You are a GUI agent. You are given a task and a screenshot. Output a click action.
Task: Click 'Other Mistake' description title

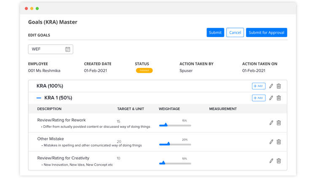(x=51, y=139)
